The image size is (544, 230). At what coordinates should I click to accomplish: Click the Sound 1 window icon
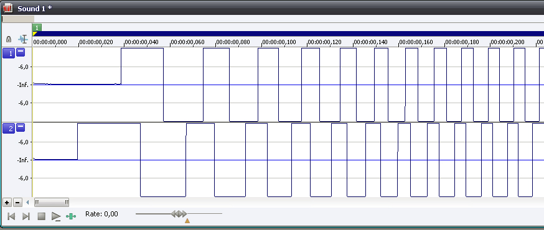coord(7,7)
